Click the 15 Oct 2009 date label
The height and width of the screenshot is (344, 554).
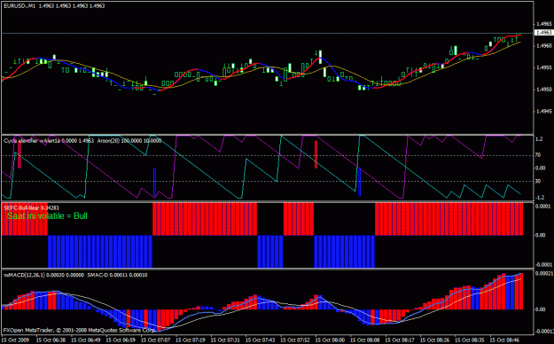click(16, 340)
